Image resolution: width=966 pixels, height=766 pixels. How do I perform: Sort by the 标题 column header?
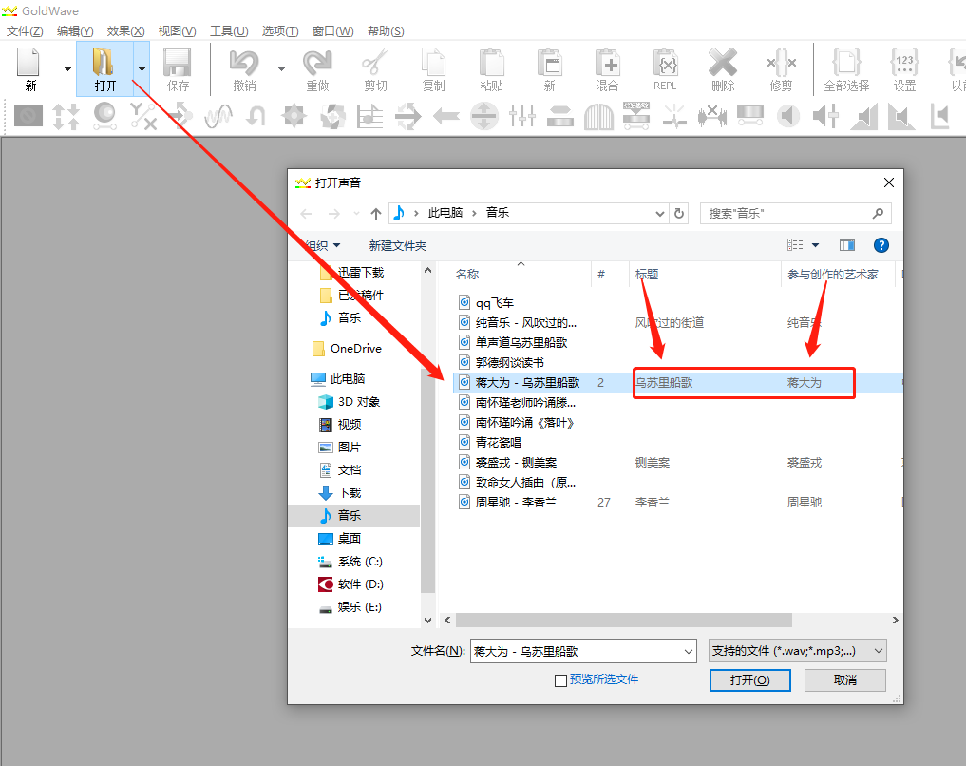tap(647, 275)
